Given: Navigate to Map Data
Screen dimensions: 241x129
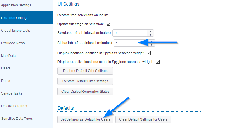Looking at the screenshot, I should pos(8,56).
